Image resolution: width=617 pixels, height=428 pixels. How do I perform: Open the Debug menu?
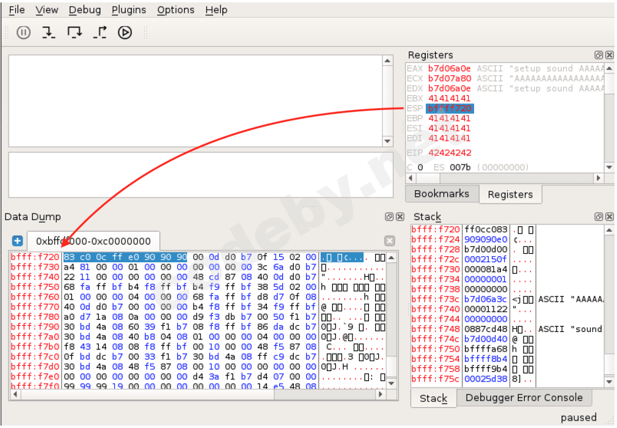pyautogui.click(x=84, y=10)
